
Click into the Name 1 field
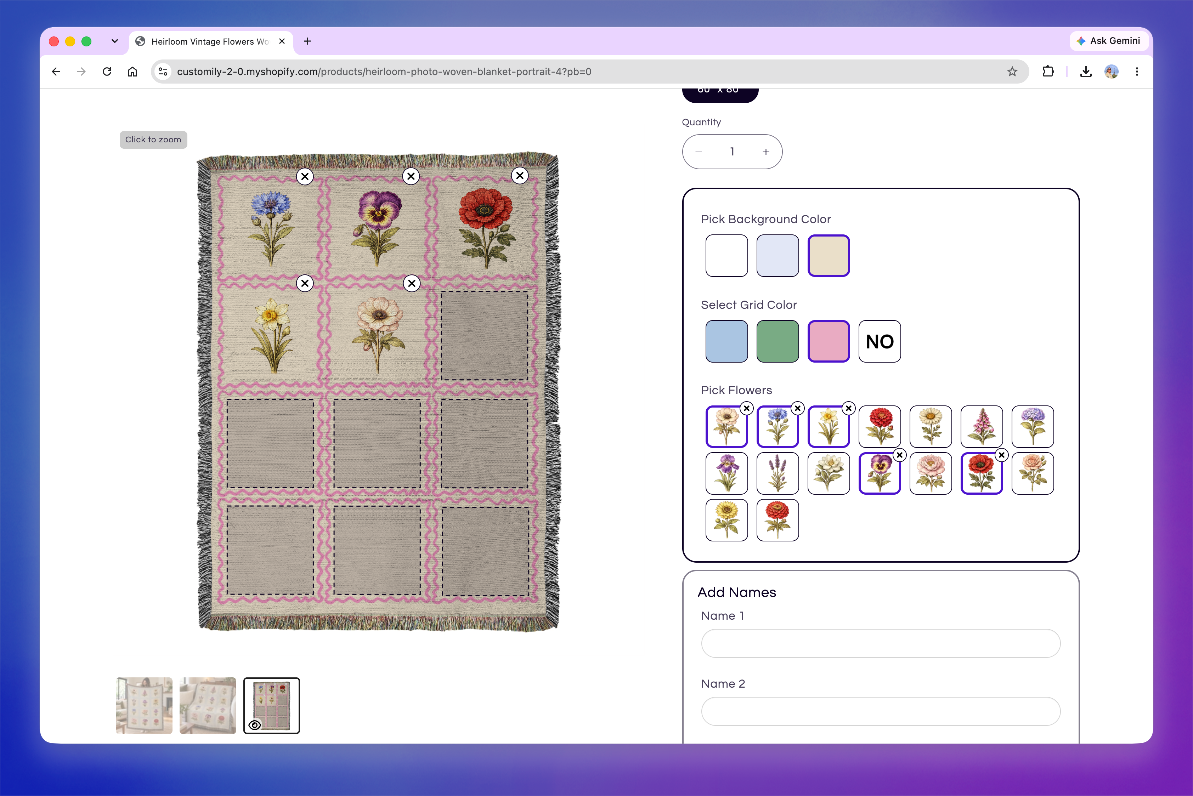881,643
